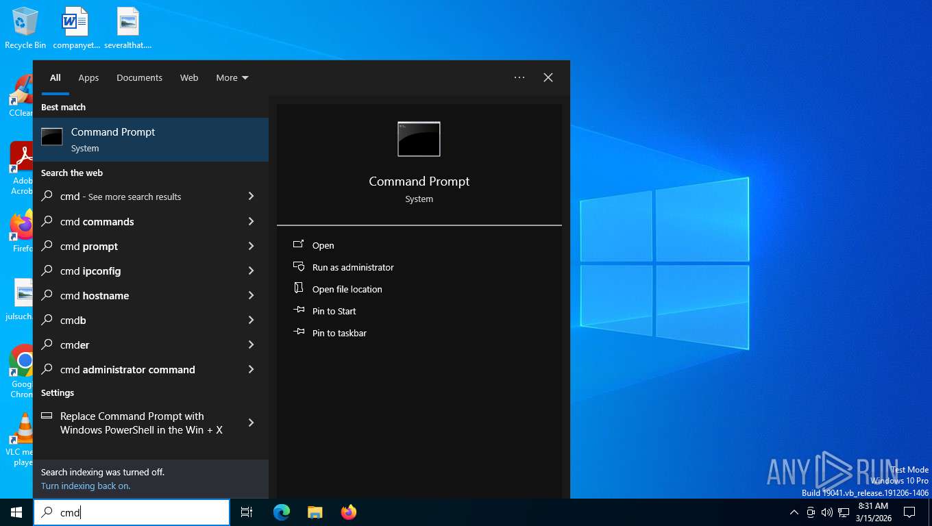932x526 pixels.
Task: Pin Command Prompt to Start
Action: [334, 311]
